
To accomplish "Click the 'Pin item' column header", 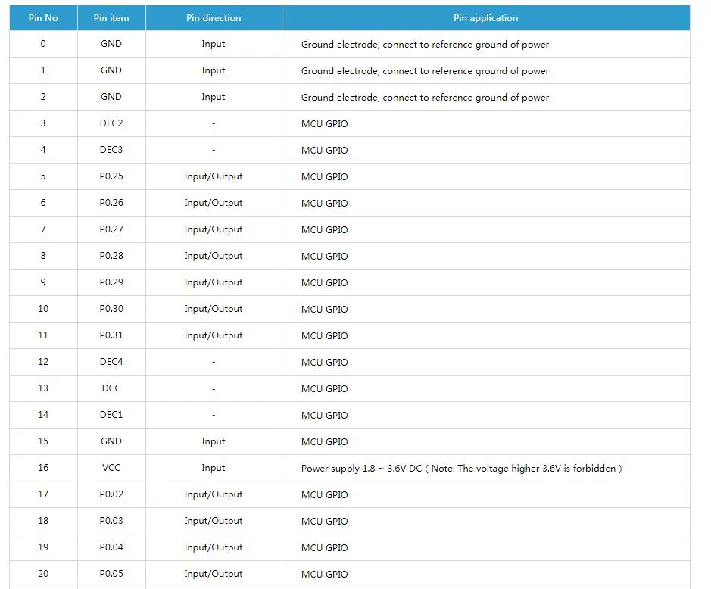I will pyautogui.click(x=111, y=17).
